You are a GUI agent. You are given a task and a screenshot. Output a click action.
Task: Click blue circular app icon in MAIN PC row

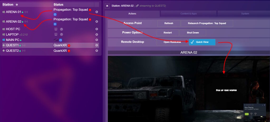point(60,40)
